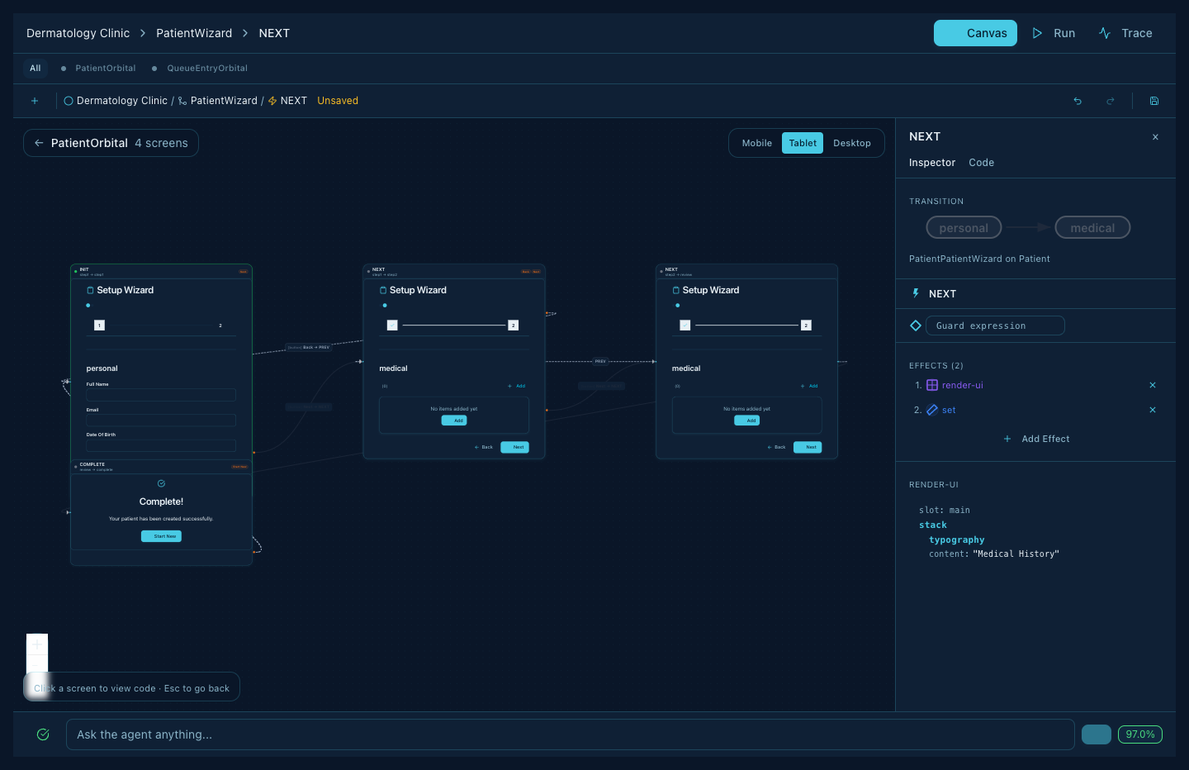Click the plus icon left of the breadcrumb
The height and width of the screenshot is (770, 1189).
35,100
